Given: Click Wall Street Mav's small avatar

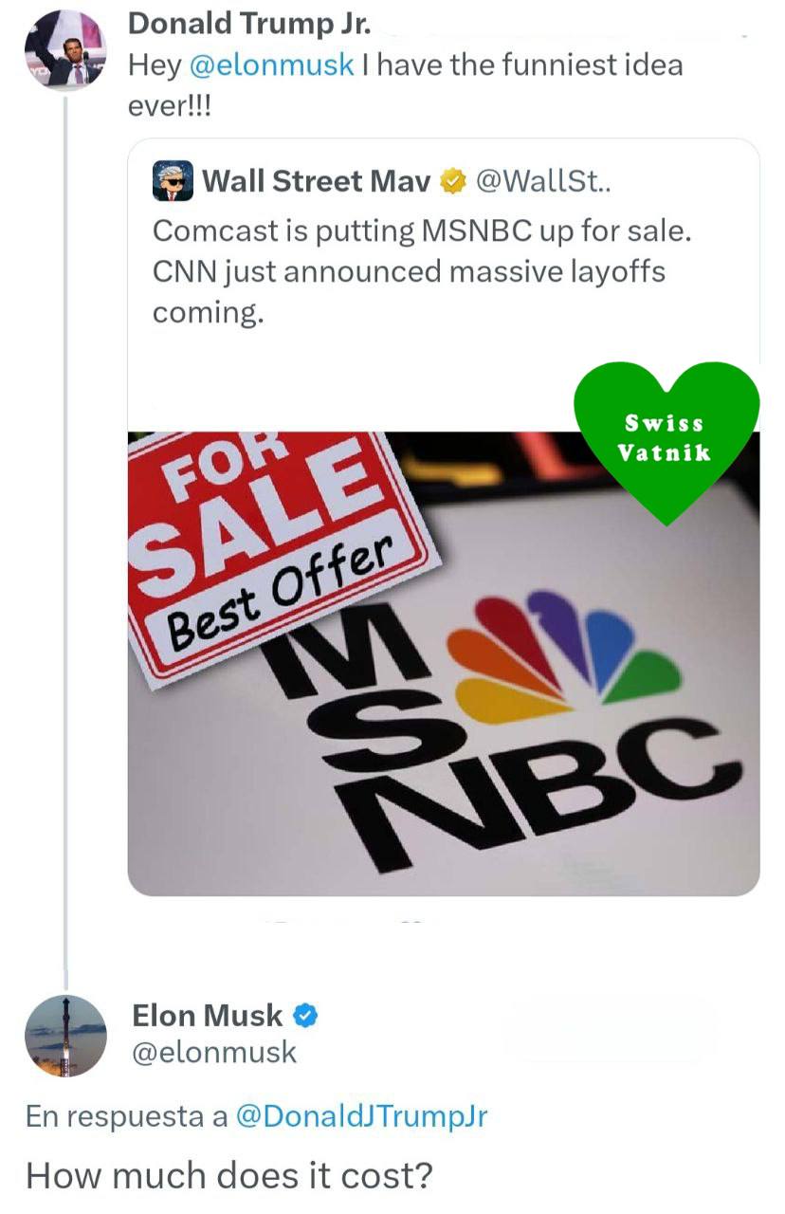Looking at the screenshot, I should [173, 180].
